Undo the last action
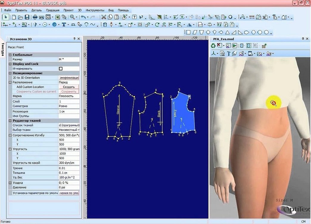 click(83, 17)
